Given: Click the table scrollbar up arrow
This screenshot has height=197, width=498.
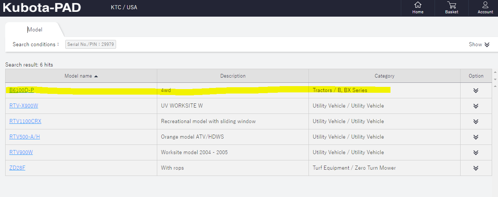Looking at the screenshot, I should (495, 72).
